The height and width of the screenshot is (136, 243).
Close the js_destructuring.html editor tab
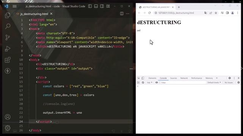(51, 14)
